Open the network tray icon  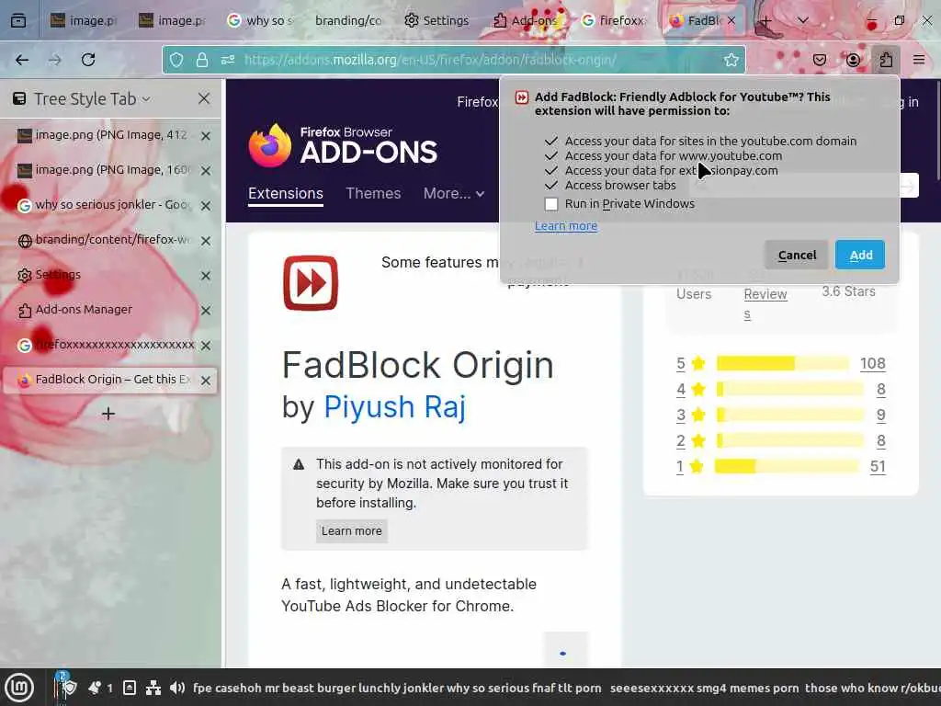153,688
